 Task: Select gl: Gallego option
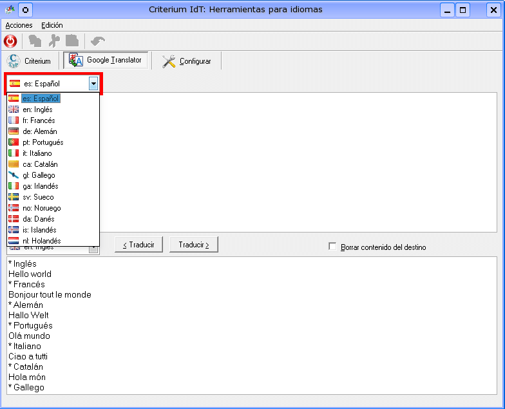53,175
